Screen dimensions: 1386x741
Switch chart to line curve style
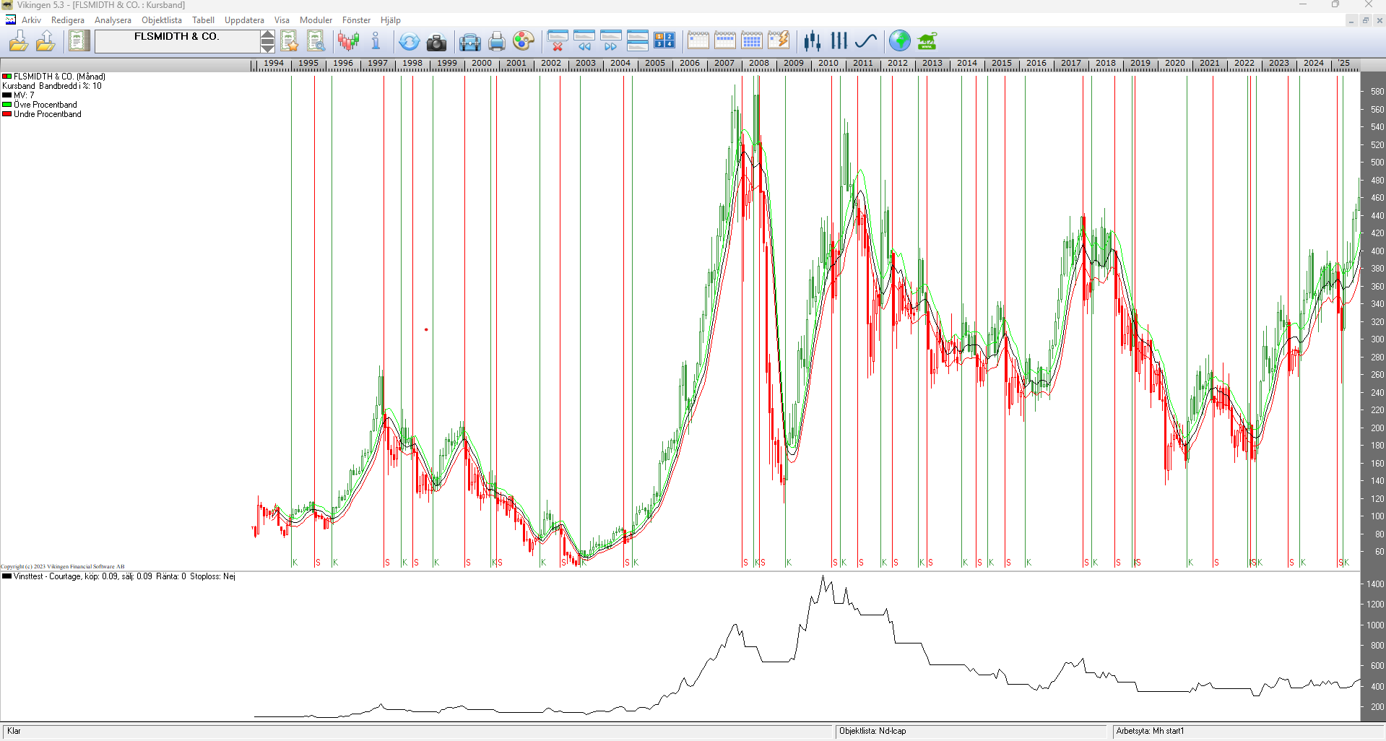pos(865,41)
